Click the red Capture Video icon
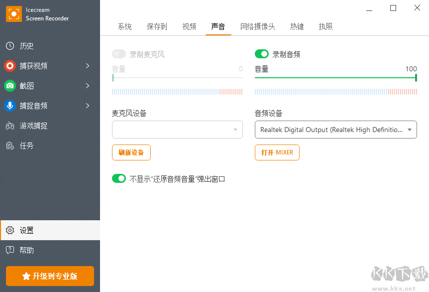 (x=10, y=66)
